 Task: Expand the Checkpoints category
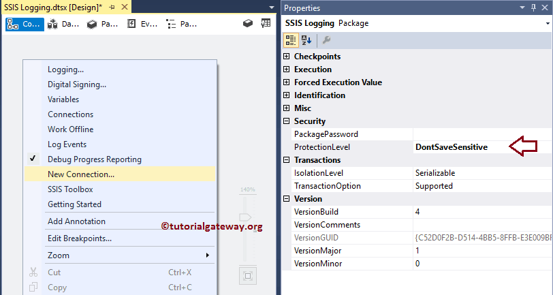click(287, 57)
